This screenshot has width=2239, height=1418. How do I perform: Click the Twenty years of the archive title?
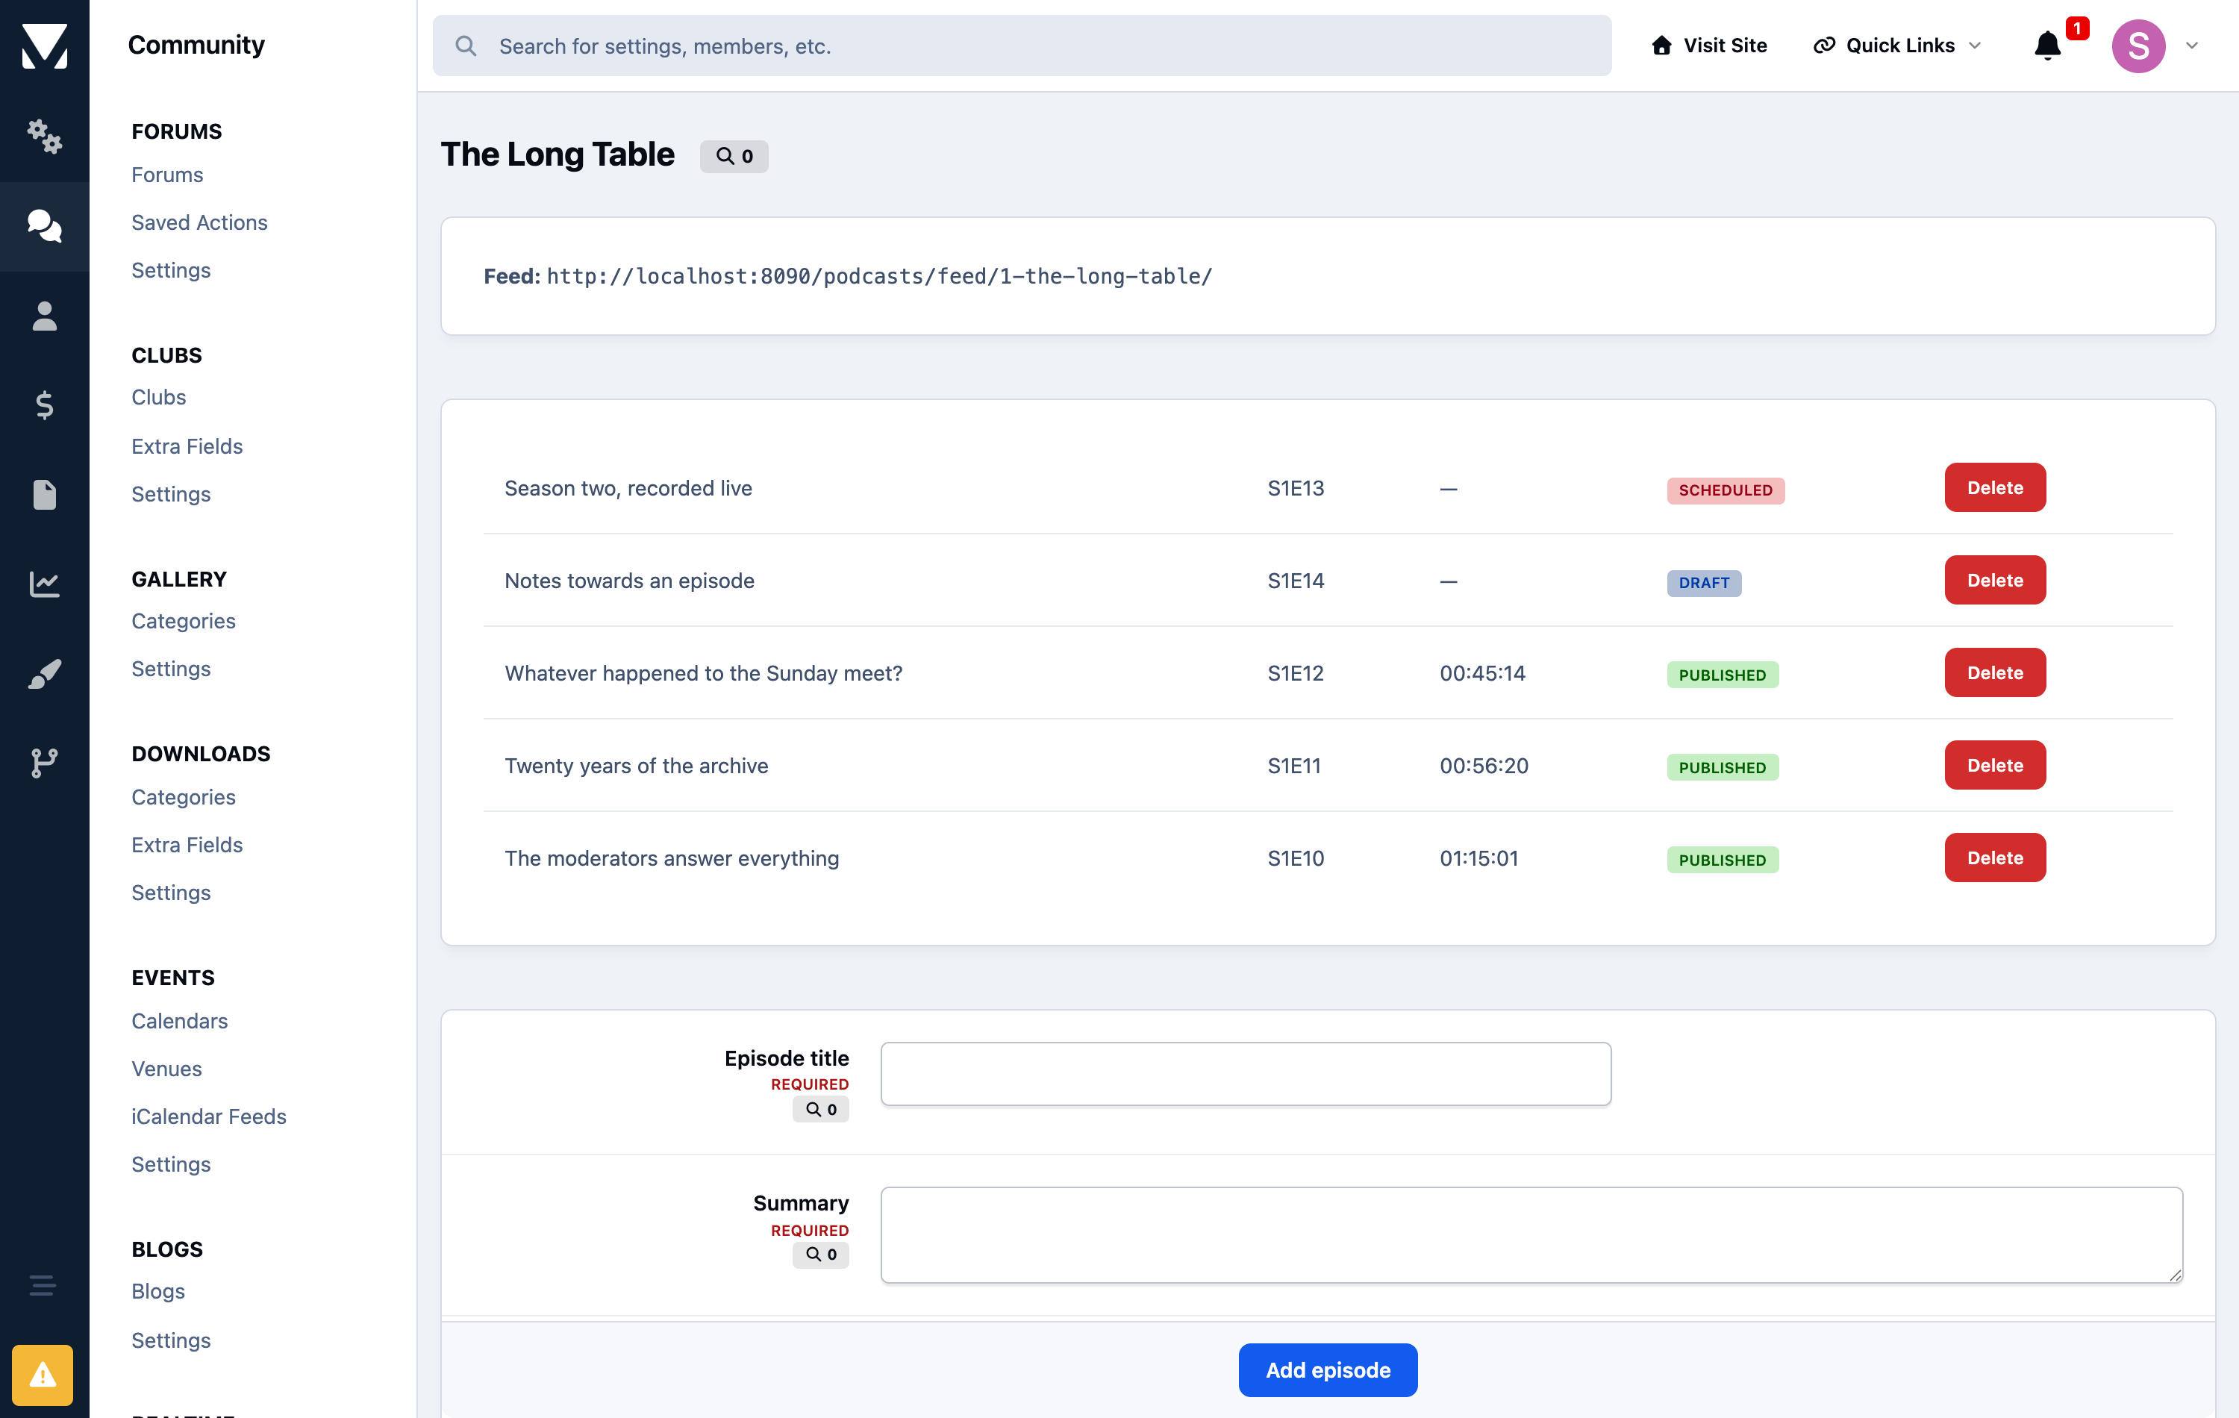tap(636, 766)
